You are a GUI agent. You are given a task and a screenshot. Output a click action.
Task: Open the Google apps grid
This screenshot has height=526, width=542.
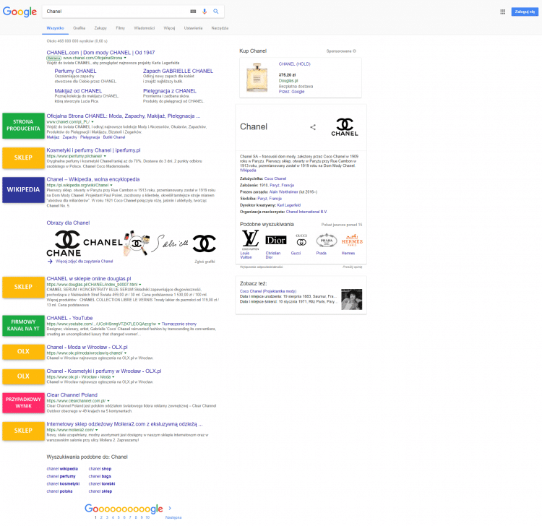(x=502, y=12)
